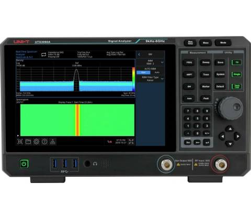Open the FREQ menu key
Screen dimensions: 251x219
pyautogui.click(x=189, y=63)
